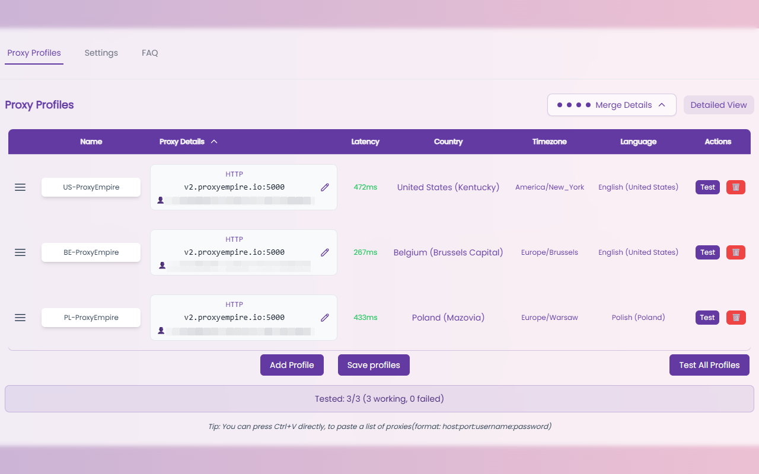Click the Timezone column header

tap(550, 142)
